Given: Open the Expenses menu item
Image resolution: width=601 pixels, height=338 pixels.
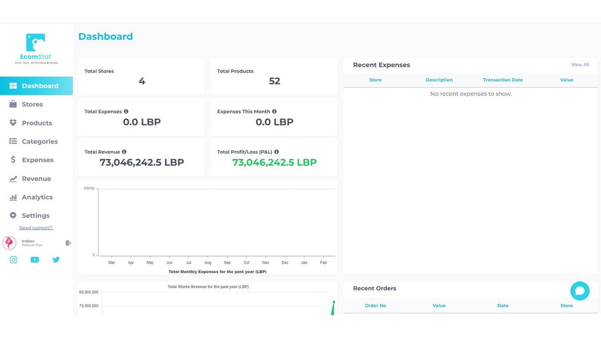Looking at the screenshot, I should [36, 160].
